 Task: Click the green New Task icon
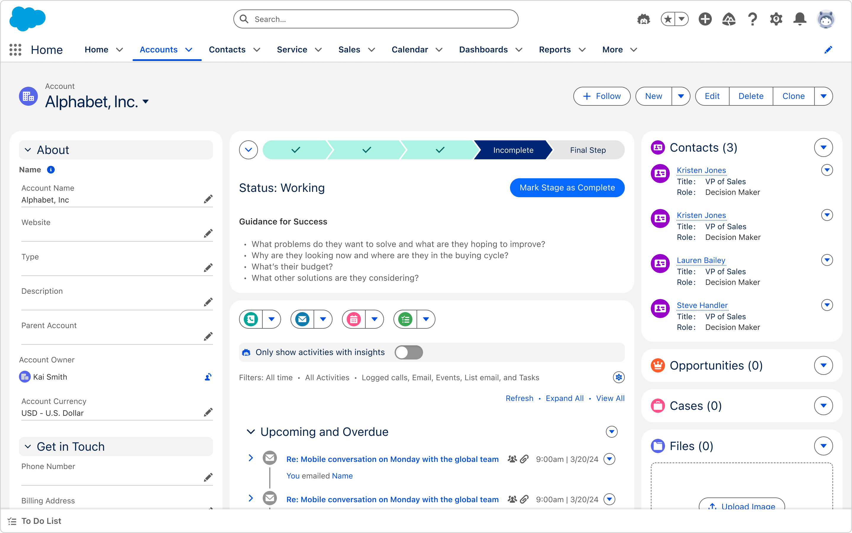(405, 320)
